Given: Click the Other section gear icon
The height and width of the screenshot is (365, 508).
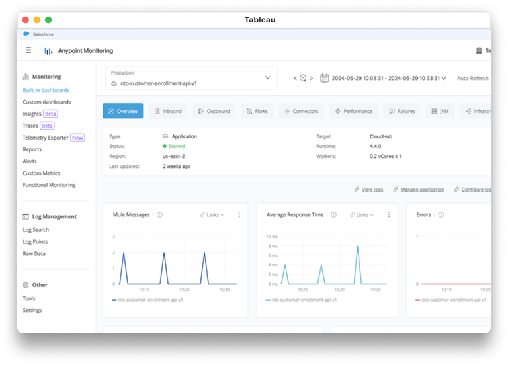Looking at the screenshot, I should [26, 285].
